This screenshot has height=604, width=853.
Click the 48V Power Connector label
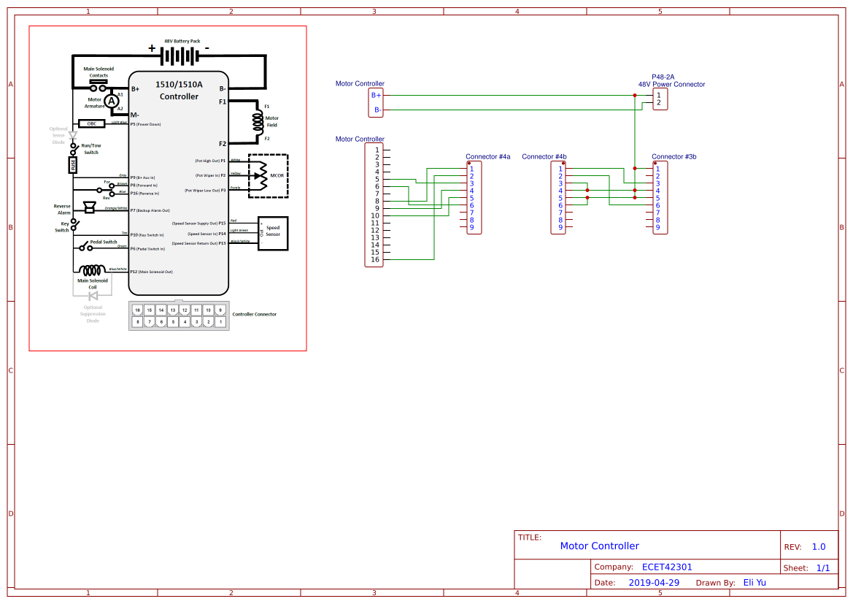[x=671, y=85]
